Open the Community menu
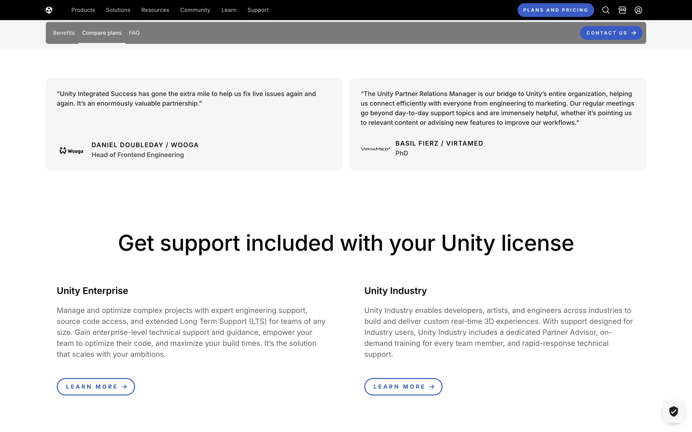 point(195,10)
